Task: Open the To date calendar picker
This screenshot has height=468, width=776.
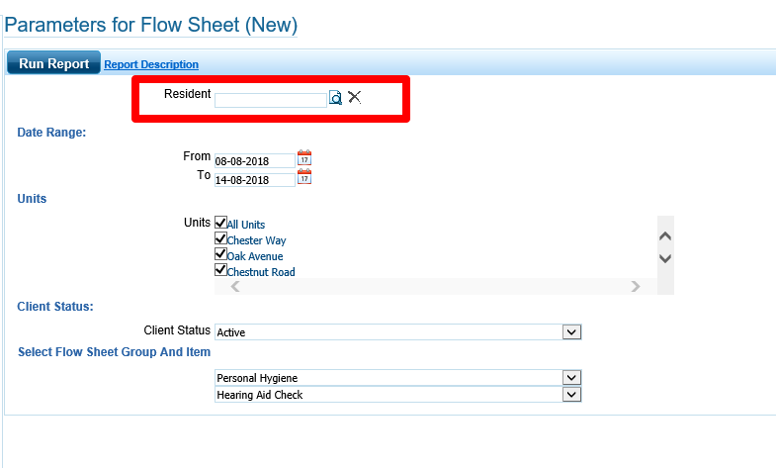Action: click(304, 177)
